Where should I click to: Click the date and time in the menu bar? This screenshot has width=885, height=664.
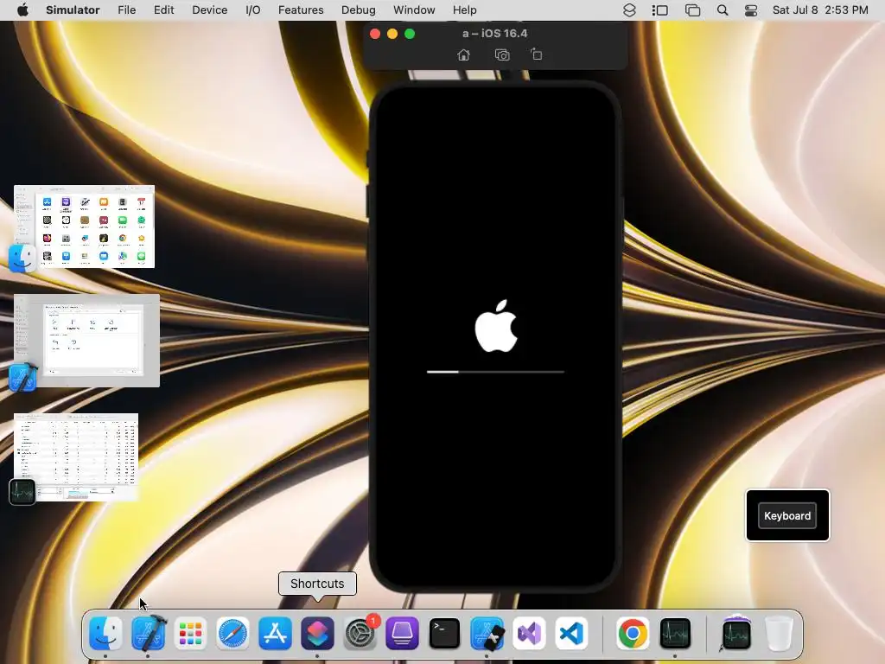click(820, 10)
